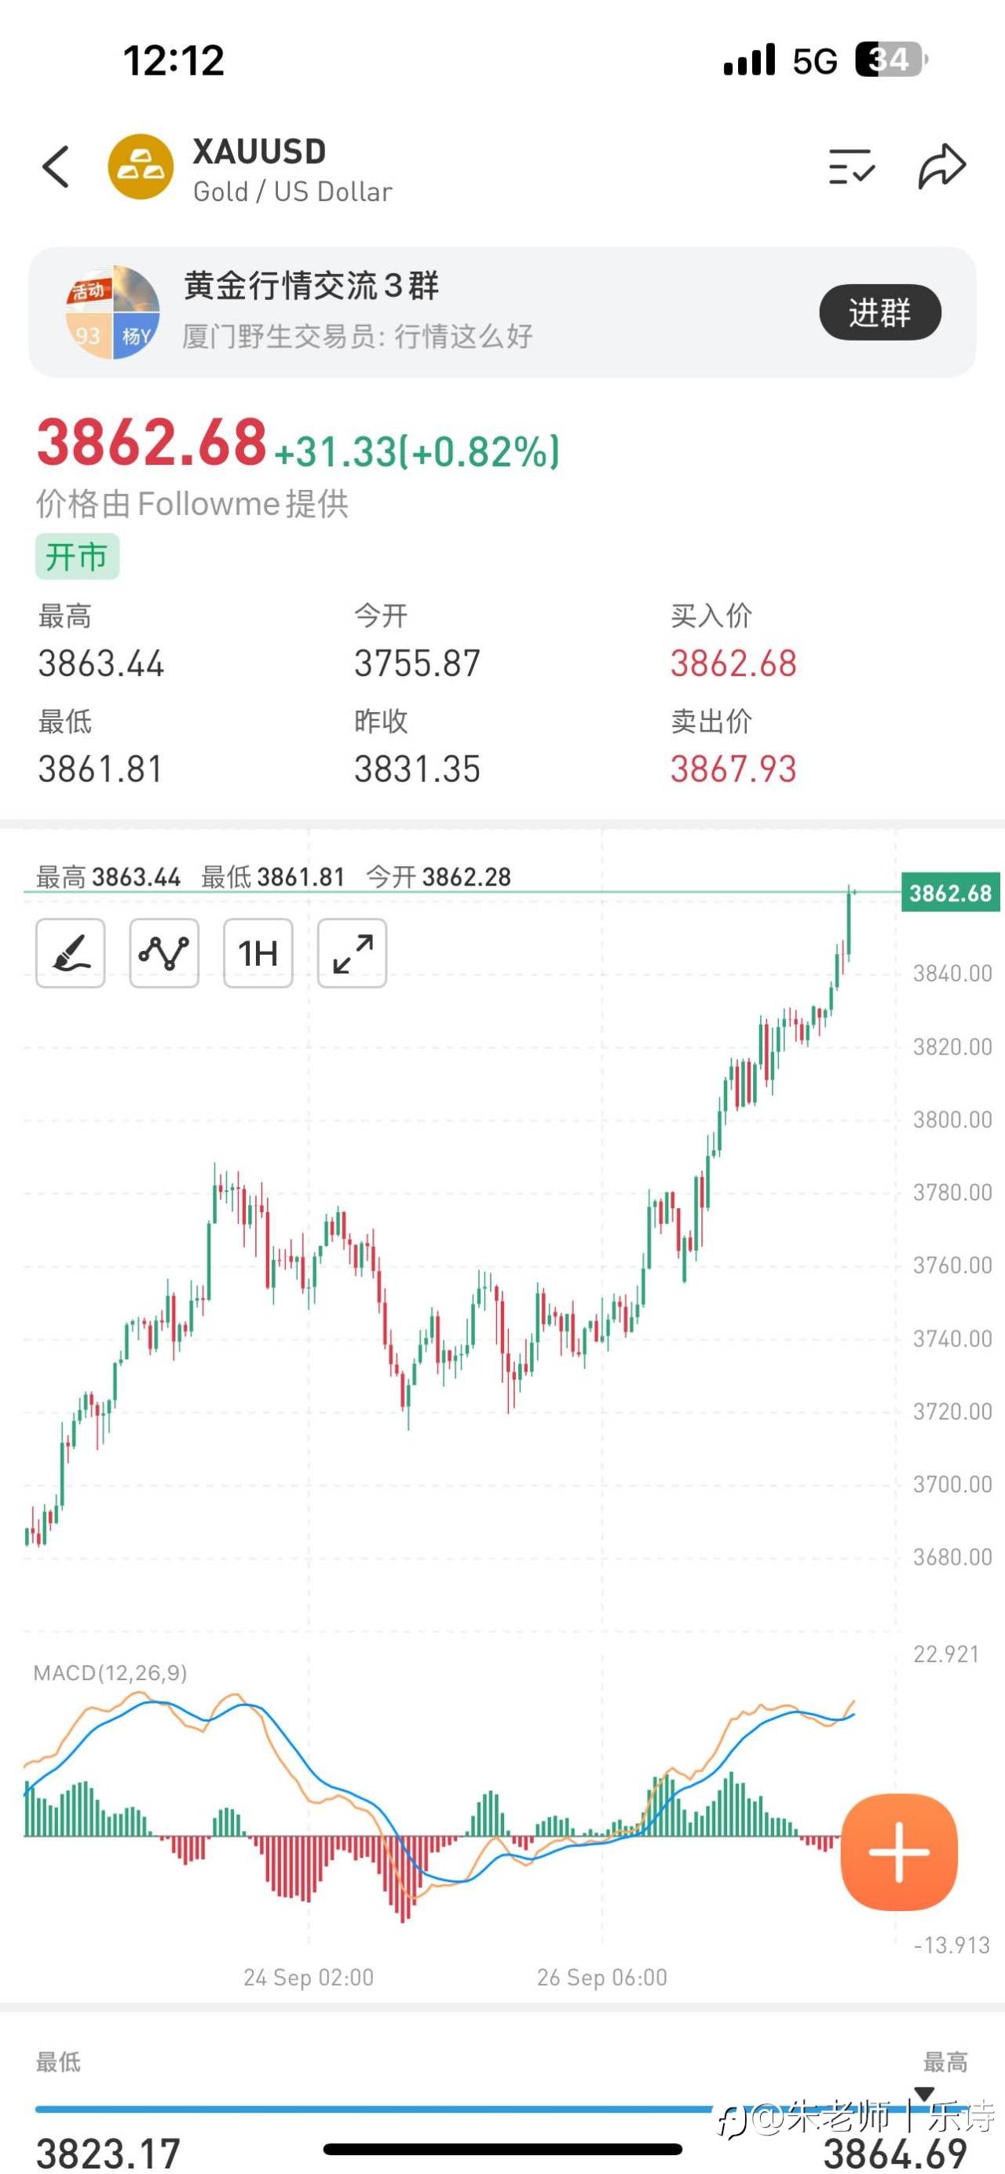Tap the 3862.68 price label on chart axis
This screenshot has width=1005, height=2174.
pos(950,893)
